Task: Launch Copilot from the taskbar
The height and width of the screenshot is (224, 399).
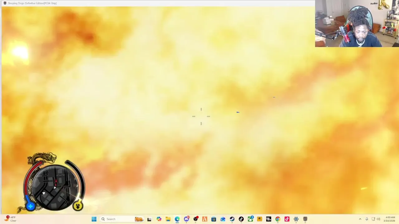Action: tap(159, 219)
